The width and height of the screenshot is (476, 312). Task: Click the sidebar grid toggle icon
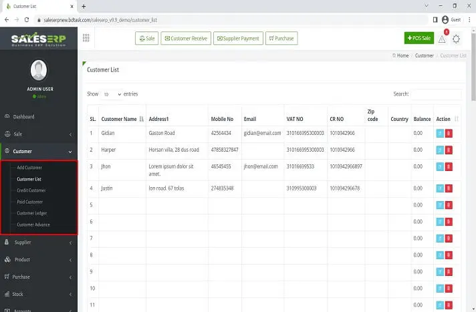pyautogui.click(x=86, y=38)
